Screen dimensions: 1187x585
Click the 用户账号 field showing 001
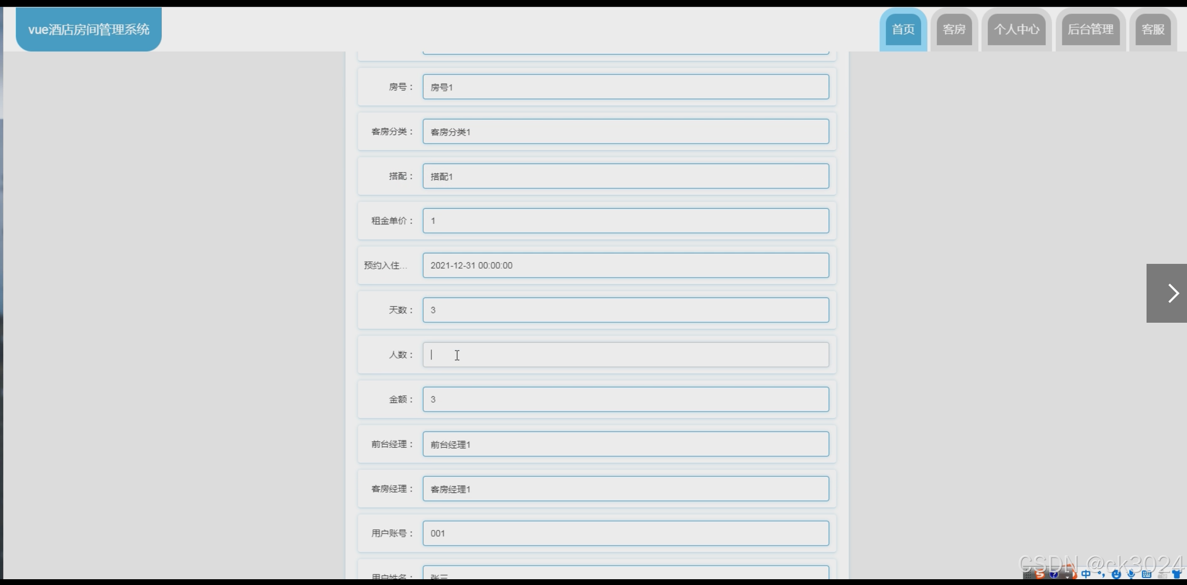(x=625, y=533)
